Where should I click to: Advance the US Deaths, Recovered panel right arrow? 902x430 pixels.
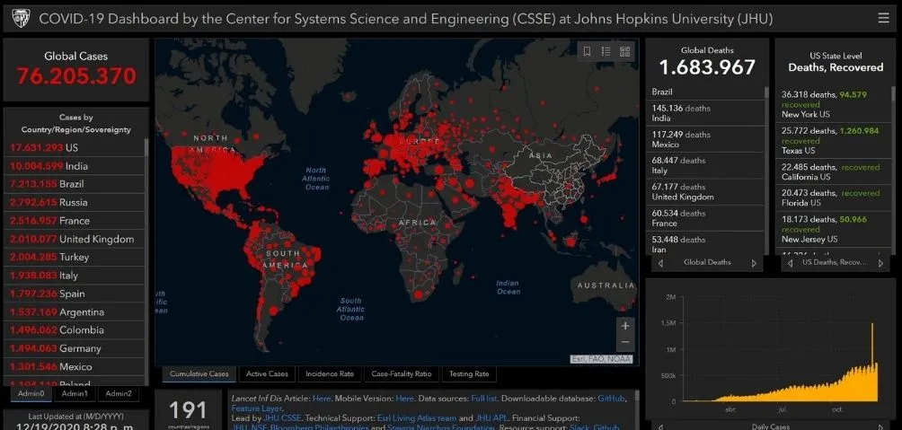pyautogui.click(x=881, y=263)
